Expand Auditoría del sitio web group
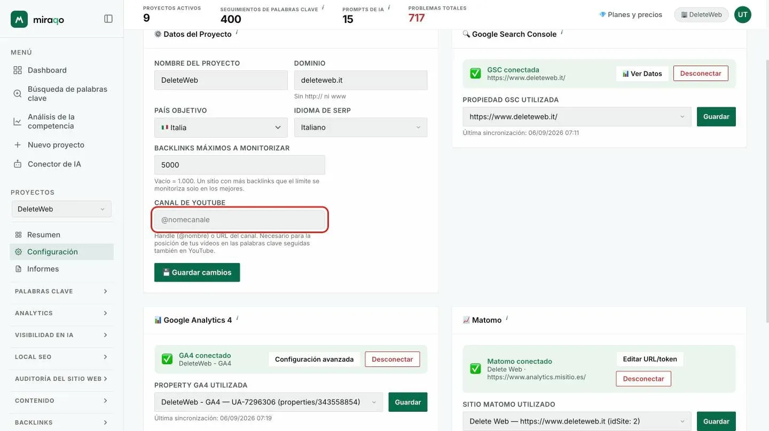Screen dimensions: 769x431 (x=61, y=379)
